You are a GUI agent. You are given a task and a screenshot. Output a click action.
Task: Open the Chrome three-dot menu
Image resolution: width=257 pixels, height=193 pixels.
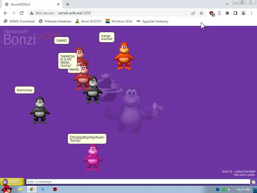251,13
